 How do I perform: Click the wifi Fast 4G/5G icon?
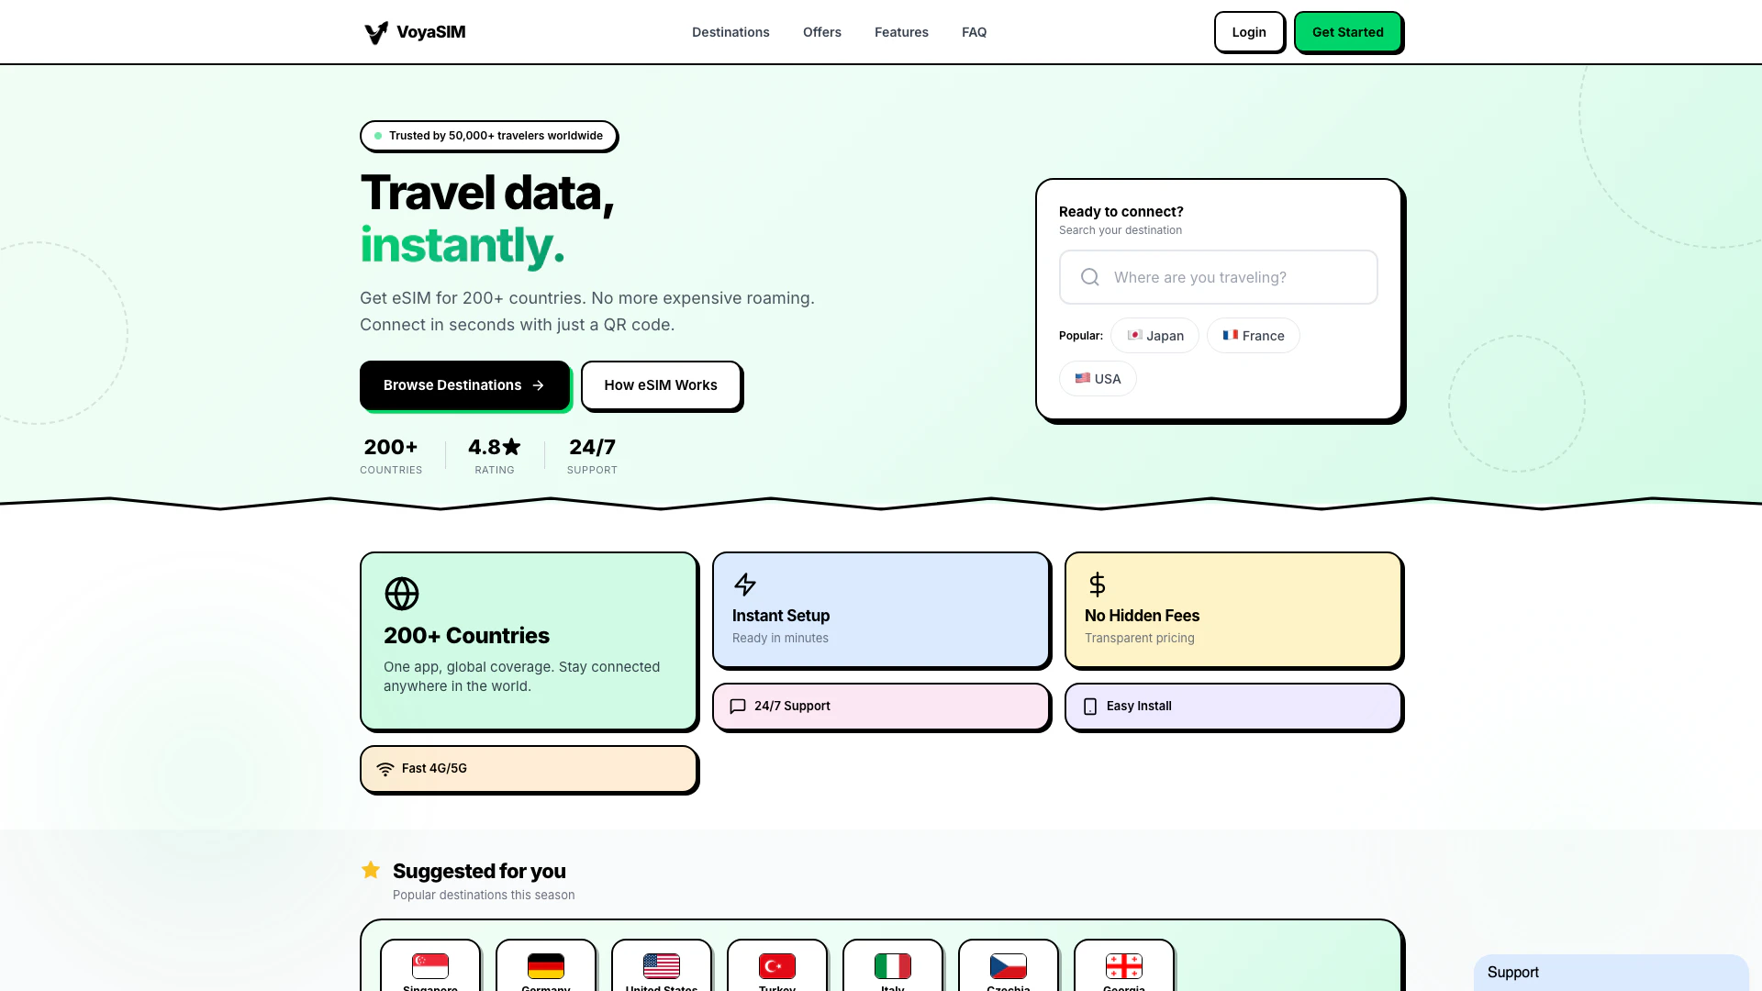pyautogui.click(x=385, y=769)
